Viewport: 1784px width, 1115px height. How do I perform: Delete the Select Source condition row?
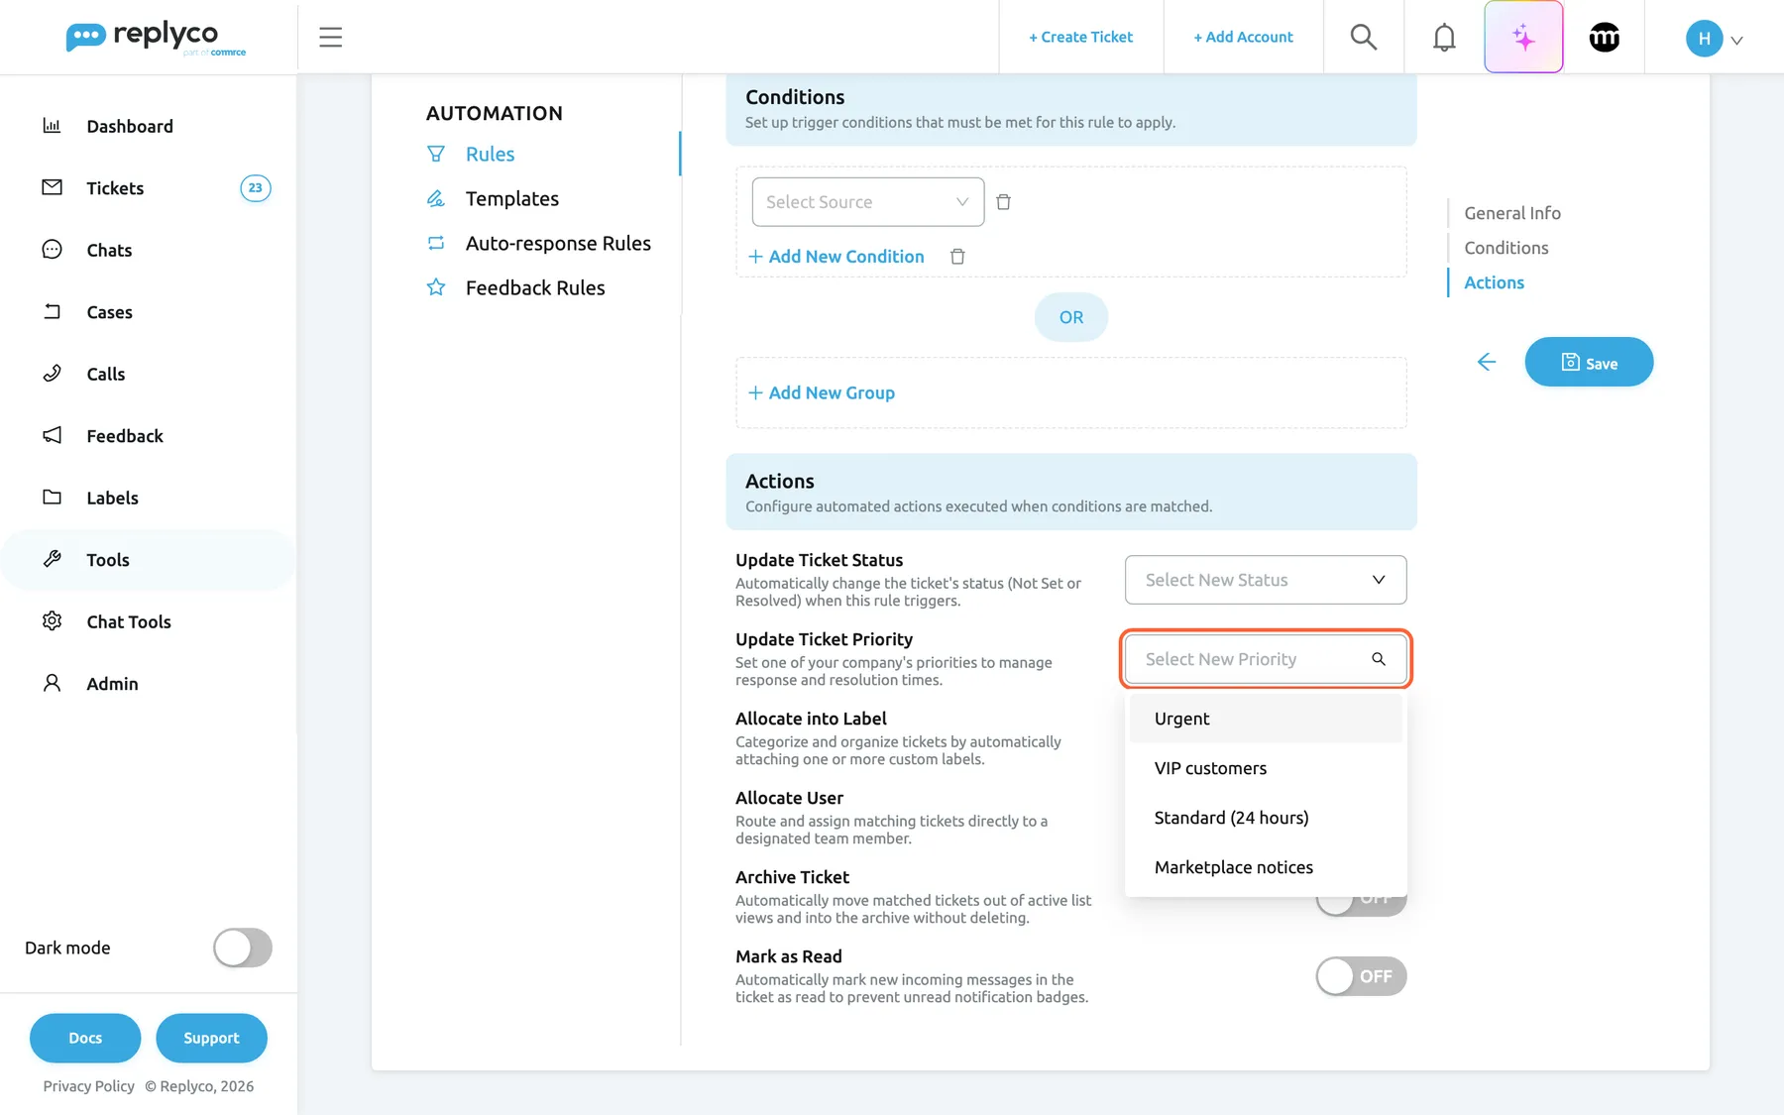pos(1003,202)
